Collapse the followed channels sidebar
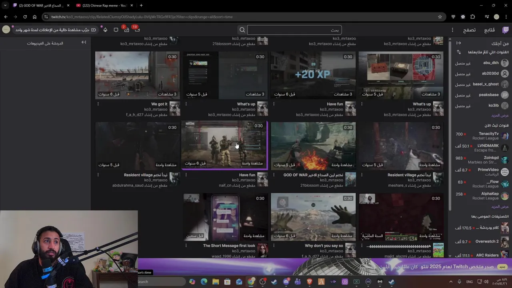Image resolution: width=512 pixels, height=288 pixels. coord(458,43)
